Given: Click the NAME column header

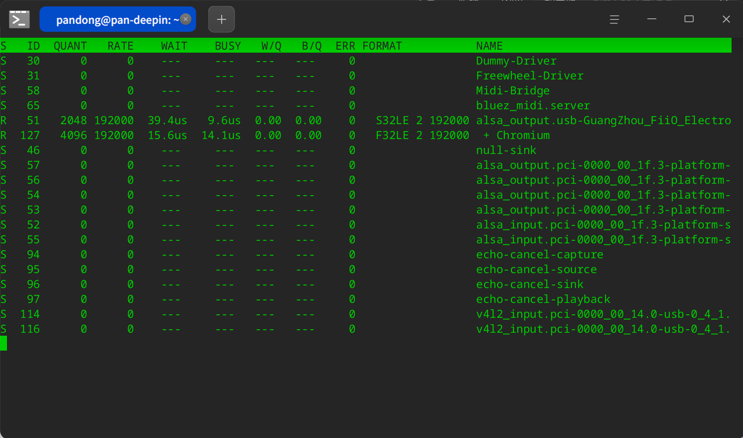Looking at the screenshot, I should pos(490,46).
